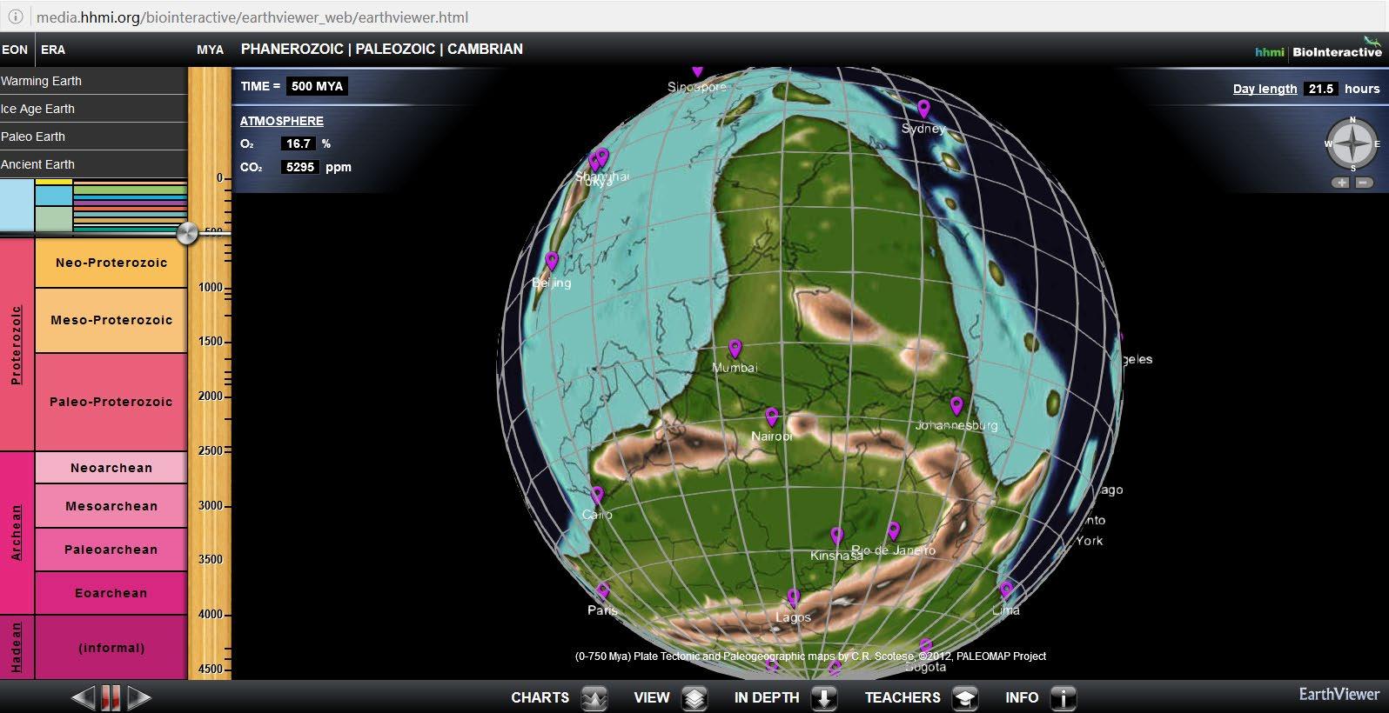Click the EON column header
The width and height of the screenshot is (1389, 713).
click(x=15, y=50)
